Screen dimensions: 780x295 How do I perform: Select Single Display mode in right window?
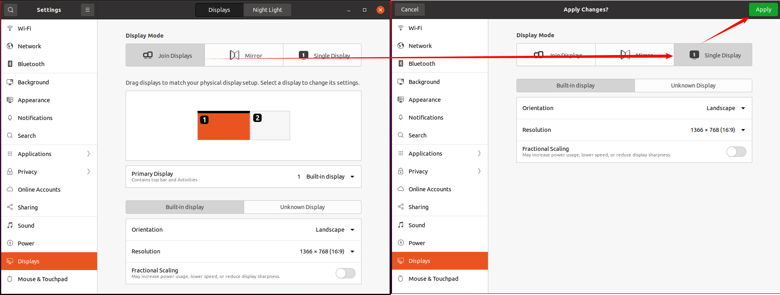pos(713,55)
